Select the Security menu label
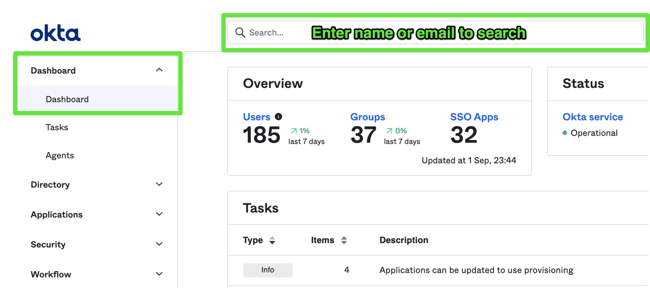The image size is (650, 288). pyautogui.click(x=48, y=245)
